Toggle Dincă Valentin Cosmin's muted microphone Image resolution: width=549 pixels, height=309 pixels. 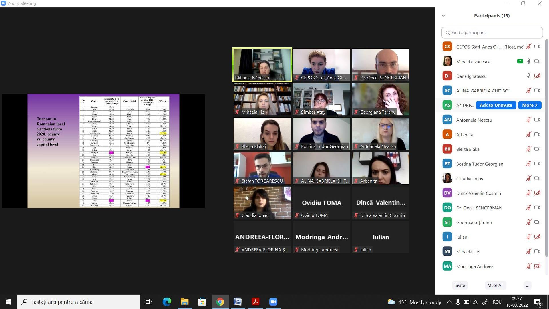528,193
